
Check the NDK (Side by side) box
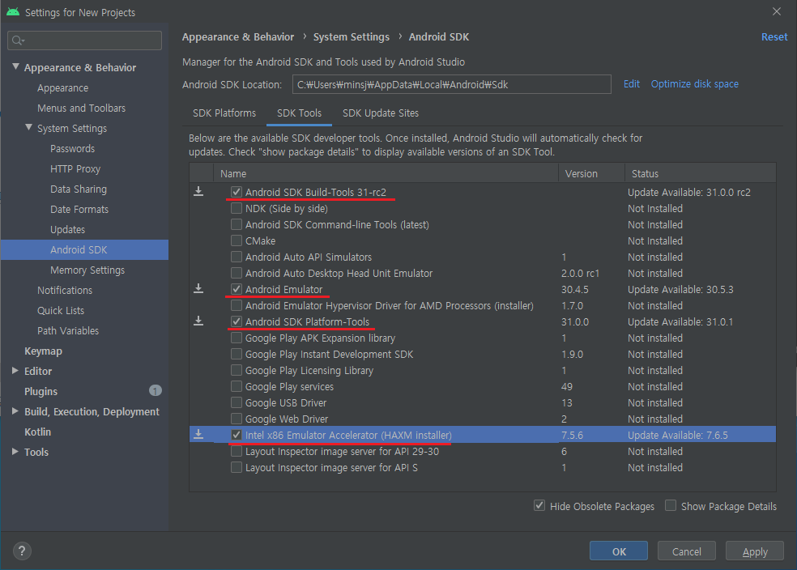[237, 208]
